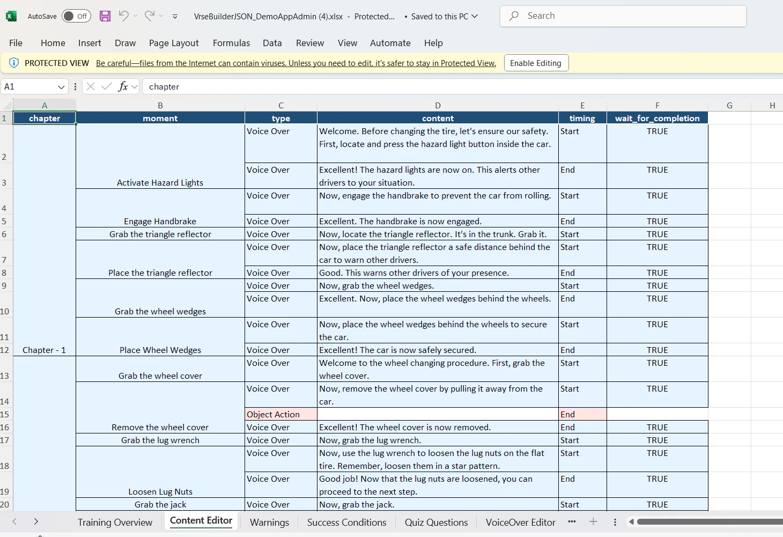Image resolution: width=783 pixels, height=537 pixels.
Task: Click the Search box in title bar
Action: click(x=623, y=16)
